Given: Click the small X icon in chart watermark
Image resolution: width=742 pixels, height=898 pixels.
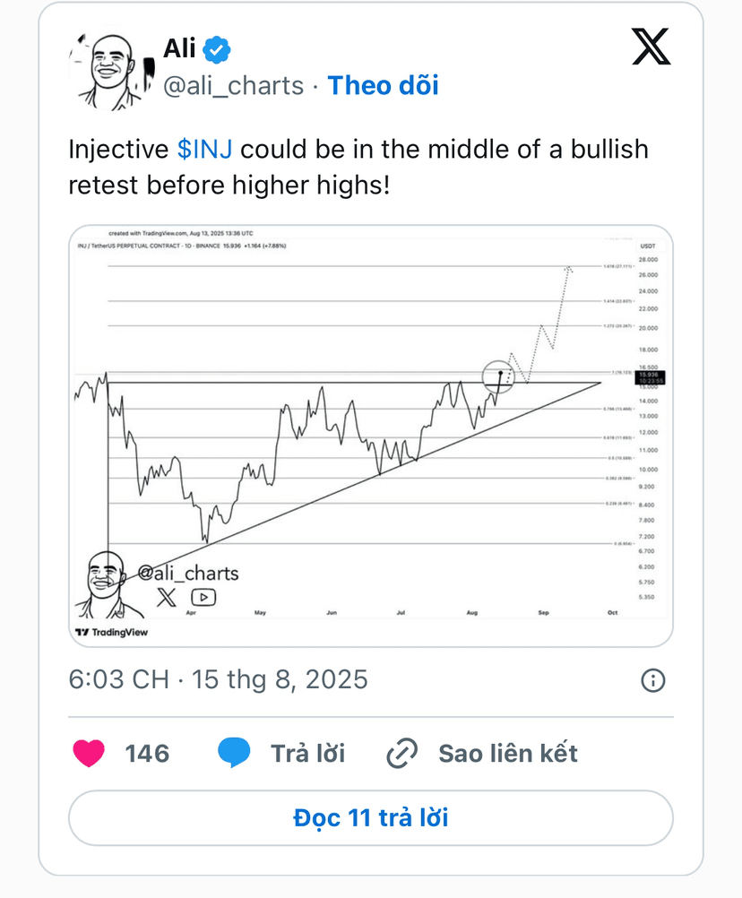Looking at the screenshot, I should pyautogui.click(x=166, y=598).
